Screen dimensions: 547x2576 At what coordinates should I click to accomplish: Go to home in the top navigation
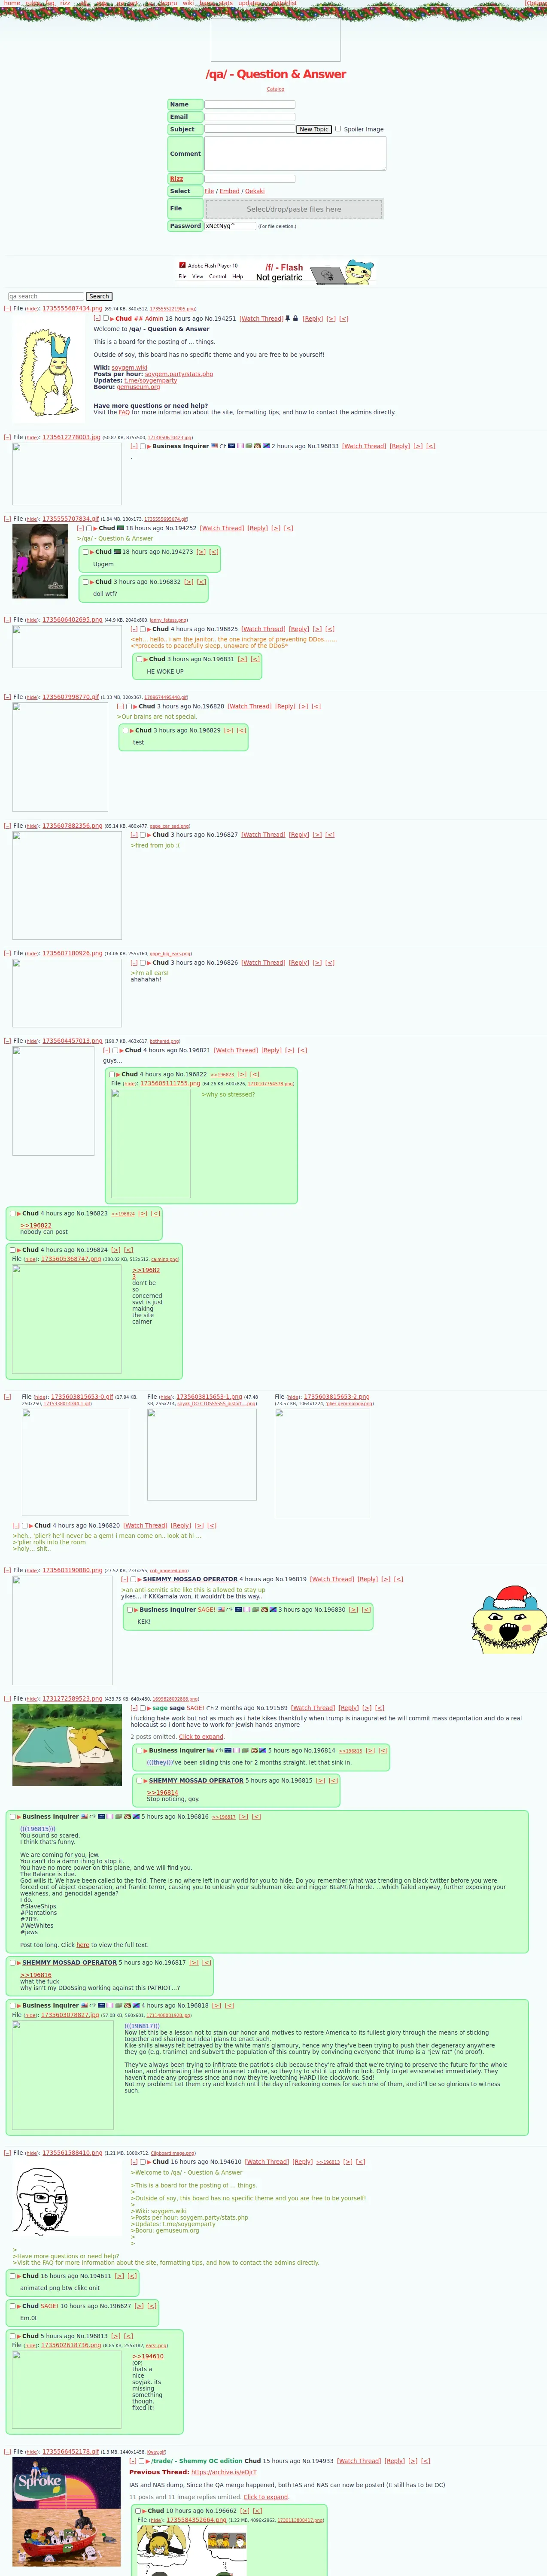point(11,4)
